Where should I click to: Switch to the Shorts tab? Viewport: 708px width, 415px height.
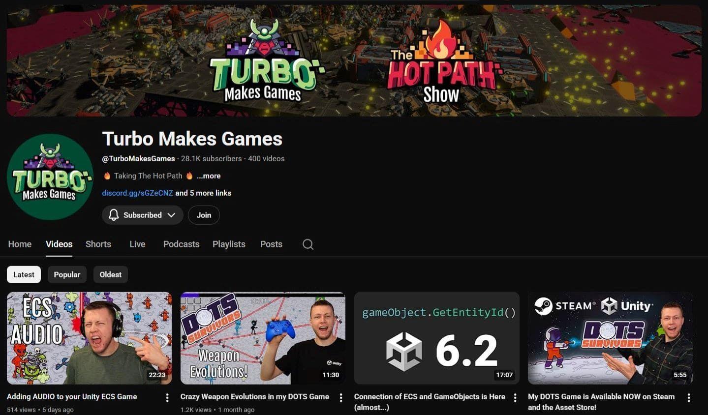pos(98,244)
